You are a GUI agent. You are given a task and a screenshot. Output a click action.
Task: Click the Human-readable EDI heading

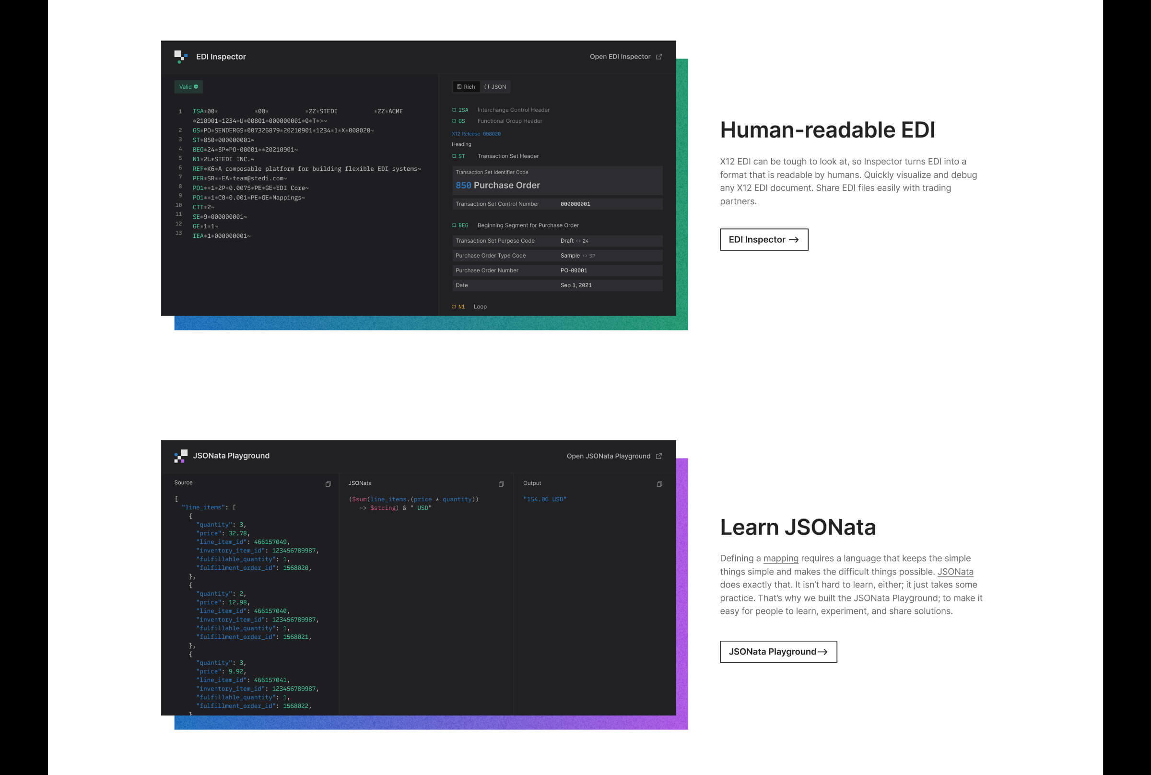827,130
